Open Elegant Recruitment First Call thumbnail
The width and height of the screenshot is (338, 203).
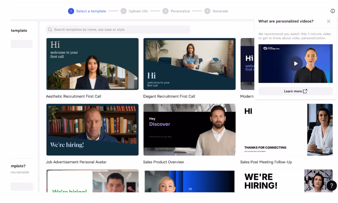(x=190, y=64)
